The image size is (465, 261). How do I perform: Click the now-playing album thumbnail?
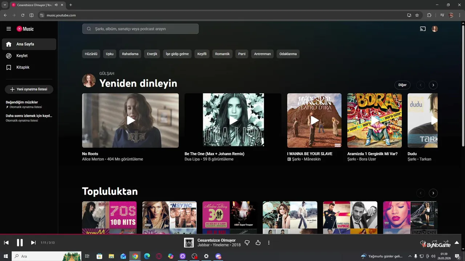pyautogui.click(x=189, y=243)
